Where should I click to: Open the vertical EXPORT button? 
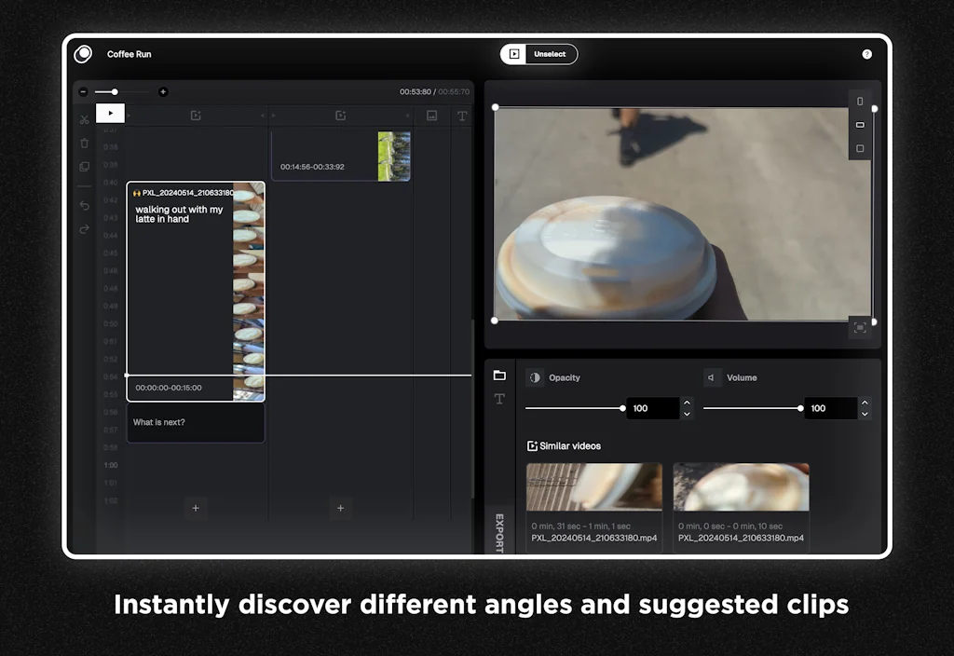tap(499, 533)
